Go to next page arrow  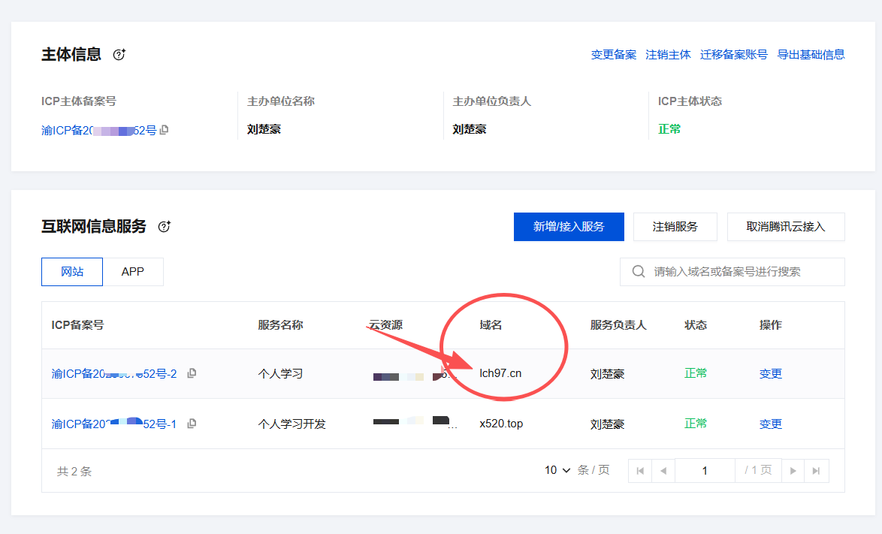coord(793,471)
